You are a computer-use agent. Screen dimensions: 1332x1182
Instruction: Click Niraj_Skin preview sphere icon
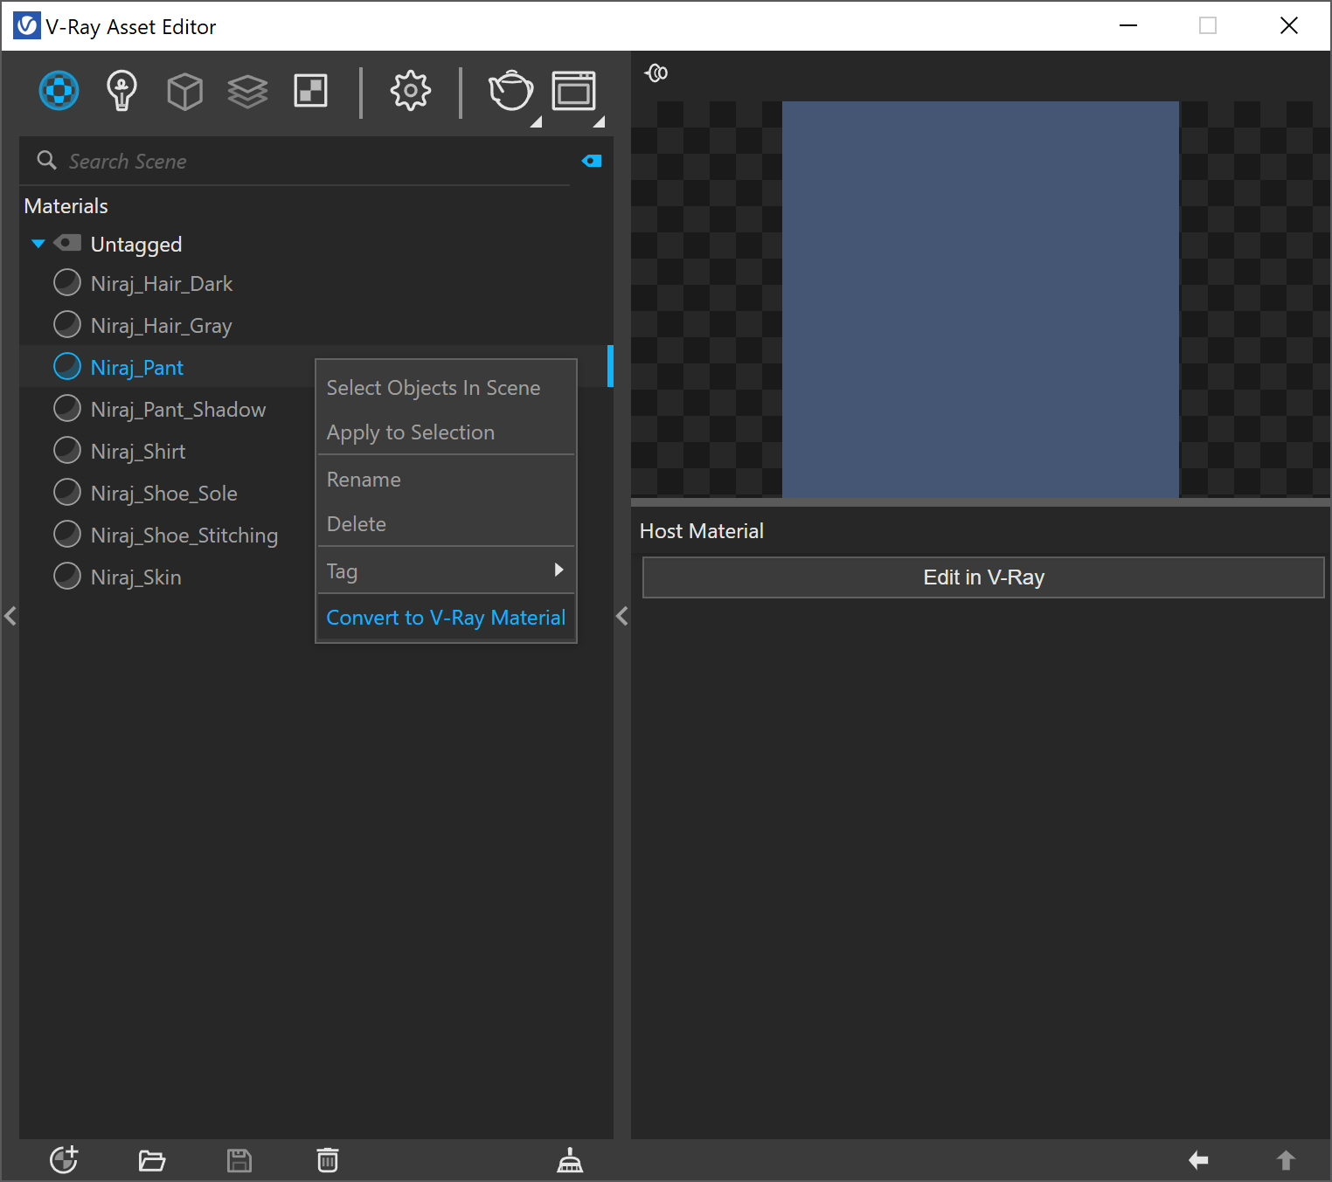click(67, 577)
